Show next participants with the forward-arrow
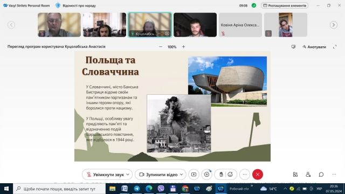This screenshot has width=345, height=194. (334, 25)
